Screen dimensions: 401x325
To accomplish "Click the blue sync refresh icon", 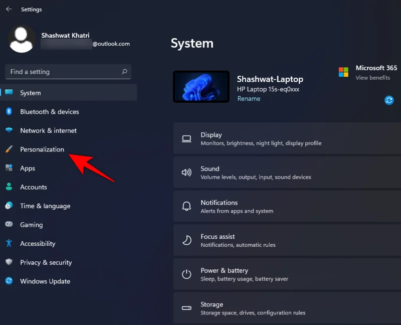I will 389,100.
